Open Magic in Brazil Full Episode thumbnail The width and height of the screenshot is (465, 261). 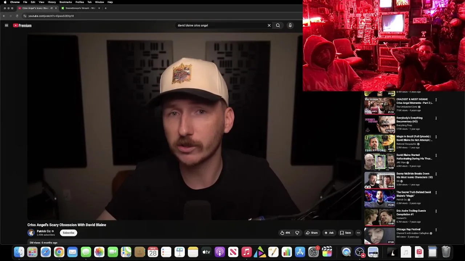[380, 143]
